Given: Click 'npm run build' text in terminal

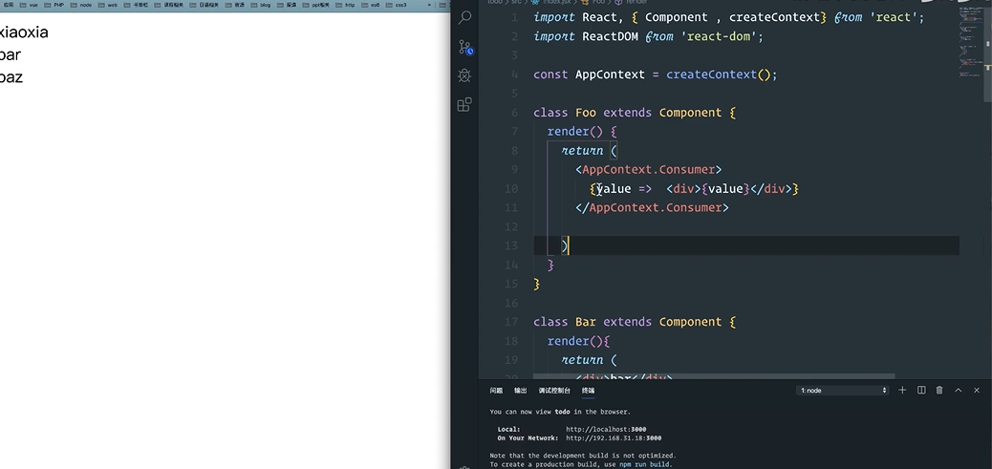Looking at the screenshot, I should [x=645, y=464].
